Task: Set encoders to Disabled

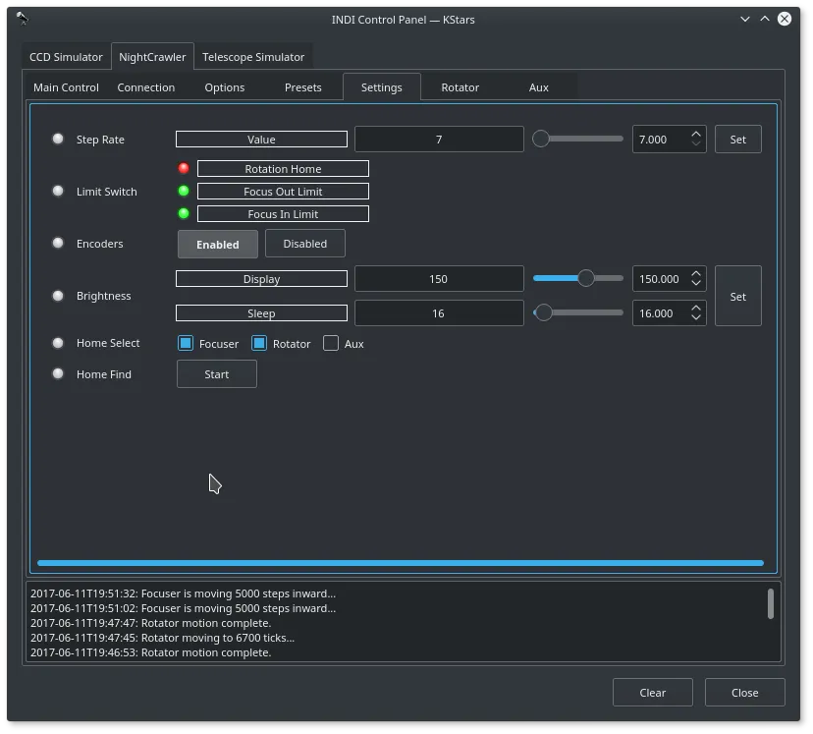Action: [x=305, y=244]
